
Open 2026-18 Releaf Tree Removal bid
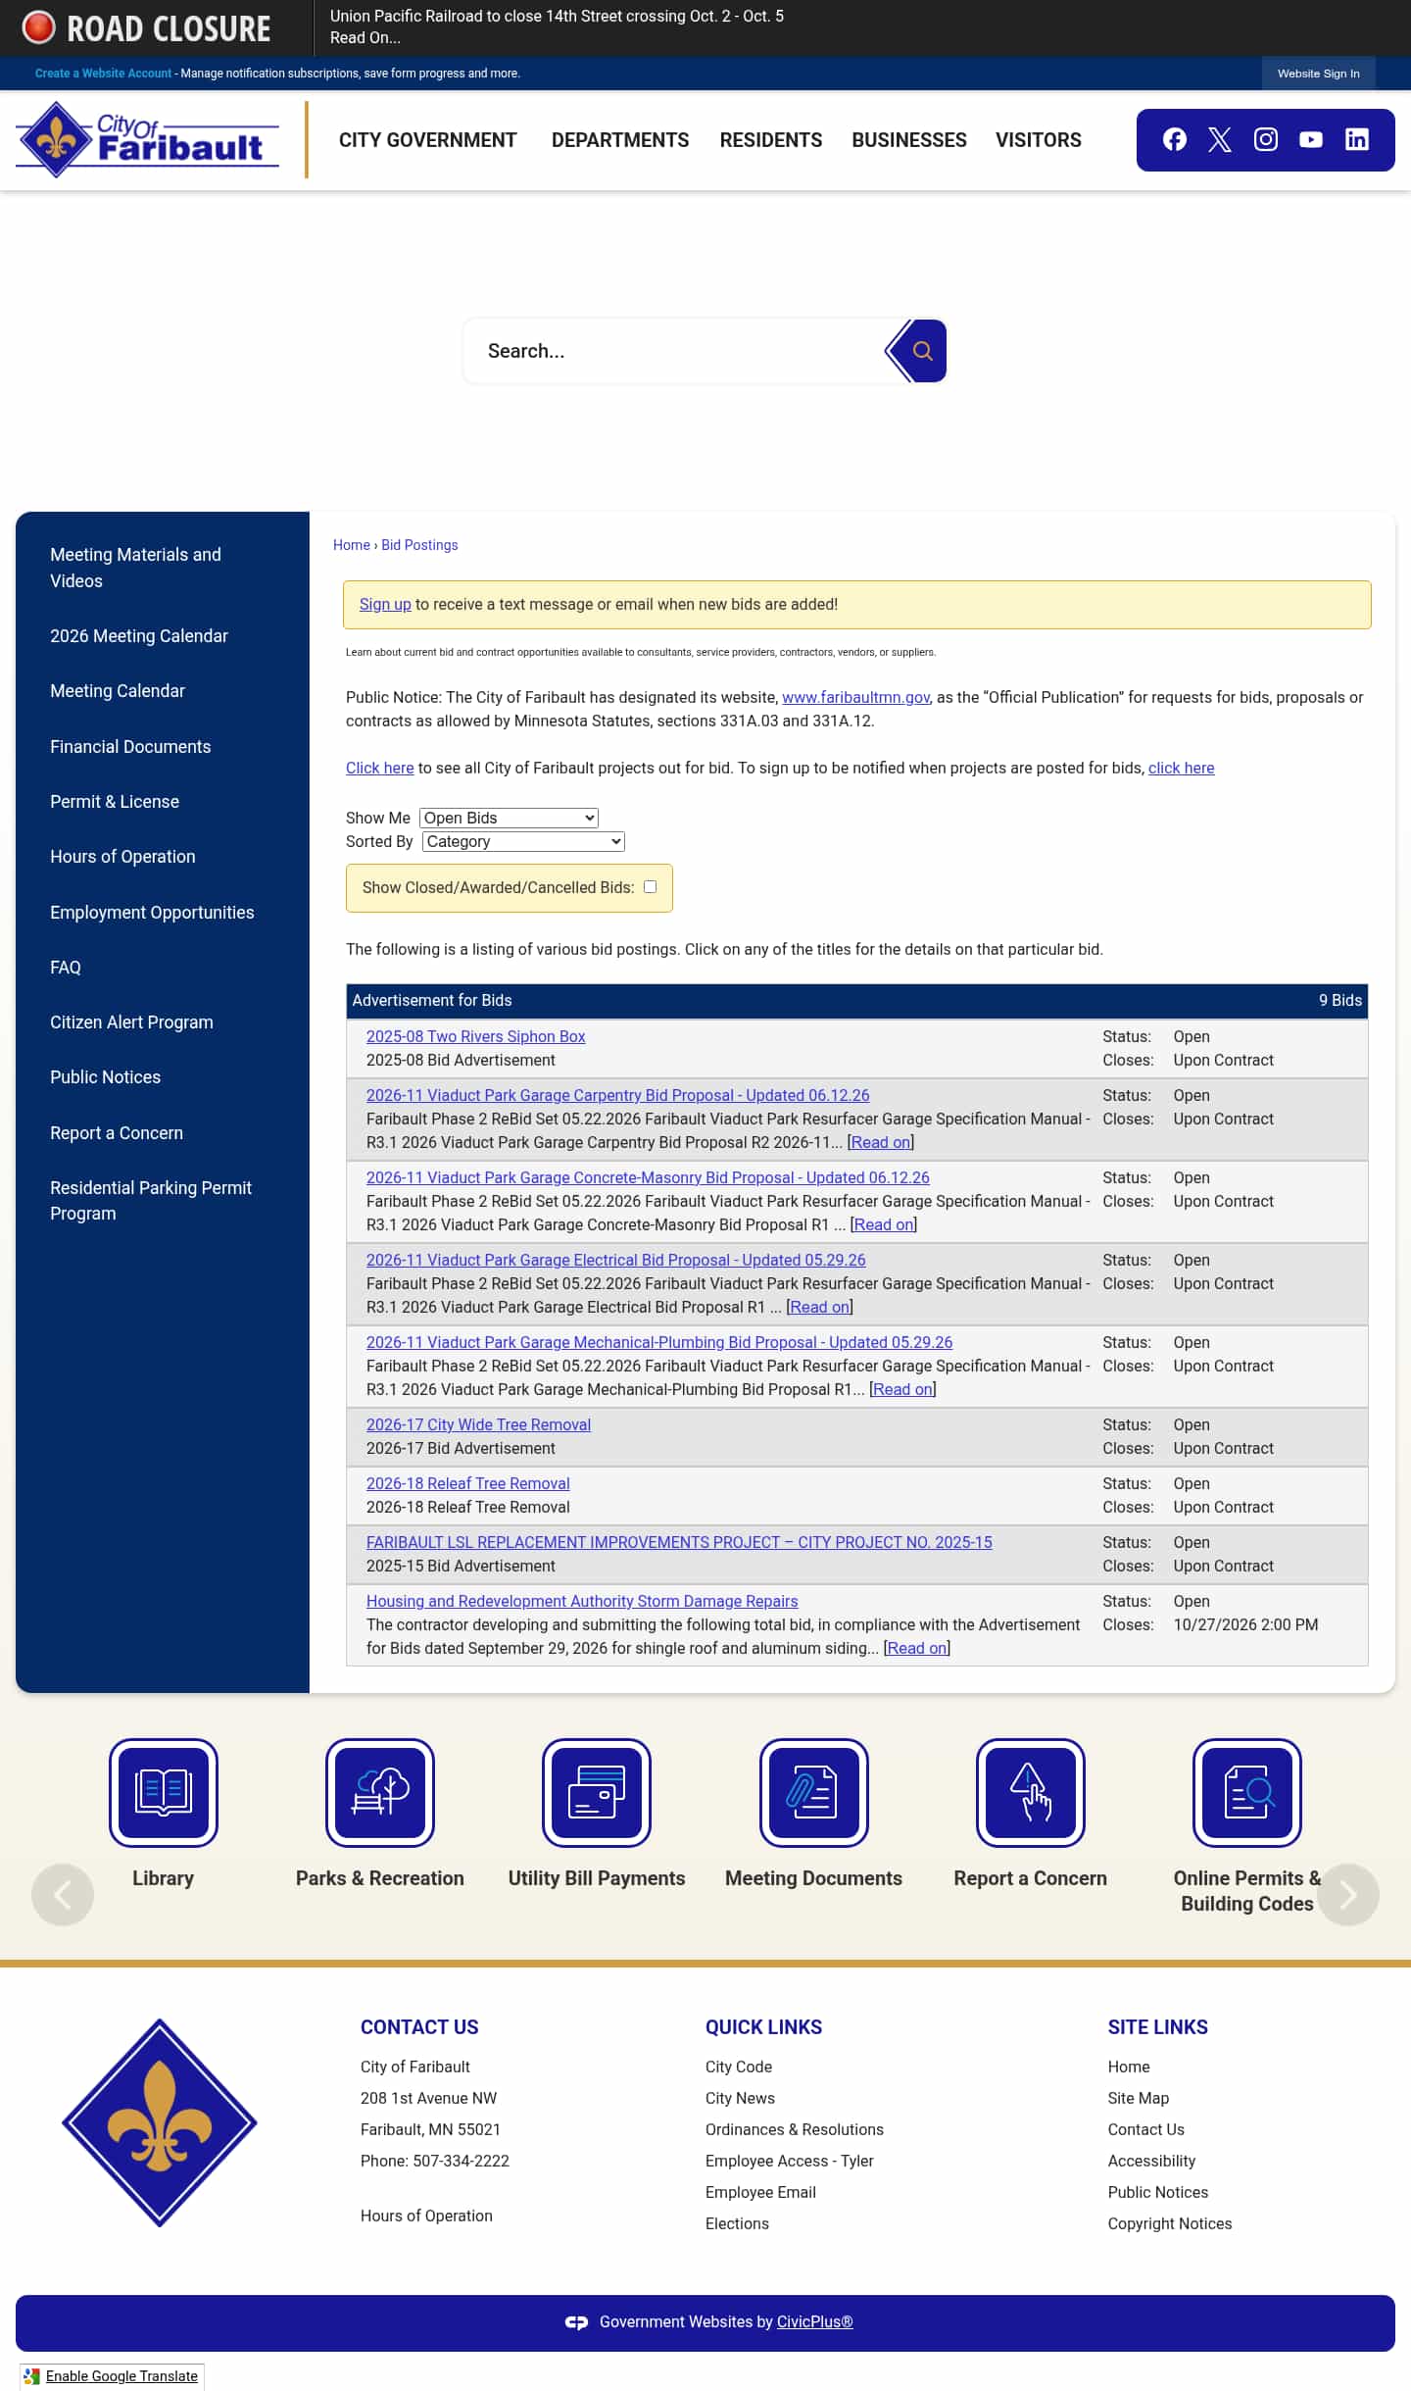click(468, 1483)
